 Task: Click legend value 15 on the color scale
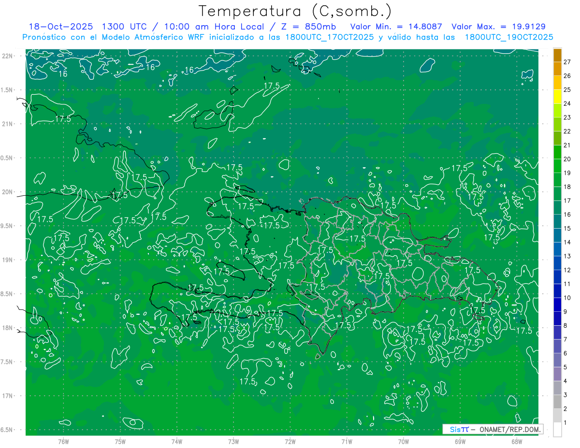tap(567, 228)
